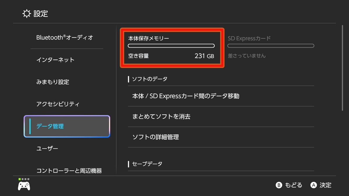This screenshot has width=349, height=196.
Task: Select コントローラーと周辺機器 in sidebar
Action: pyautogui.click(x=69, y=170)
